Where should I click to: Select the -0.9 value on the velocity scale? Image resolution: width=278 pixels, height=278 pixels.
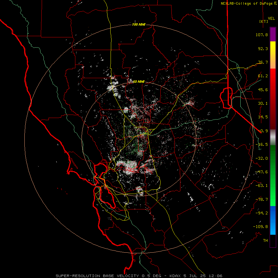point(263,131)
